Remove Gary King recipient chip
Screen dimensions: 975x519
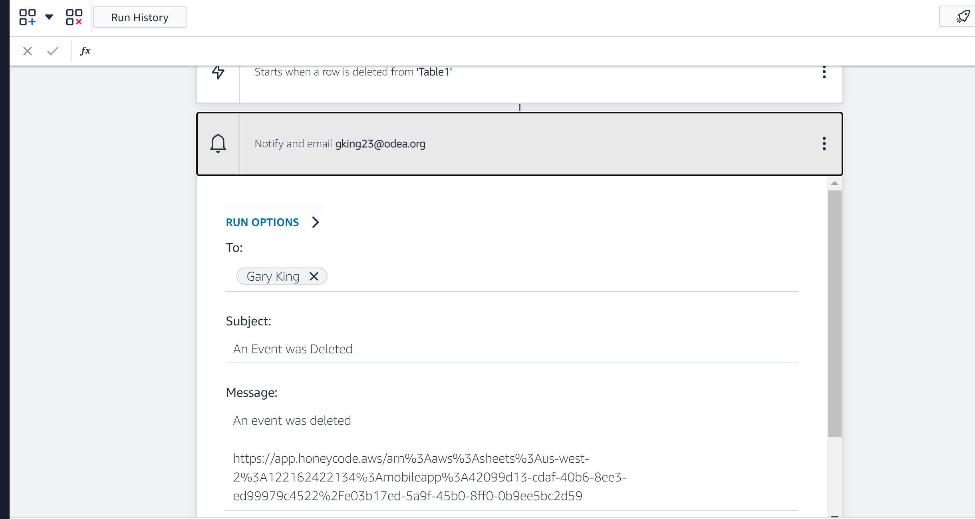pos(314,276)
